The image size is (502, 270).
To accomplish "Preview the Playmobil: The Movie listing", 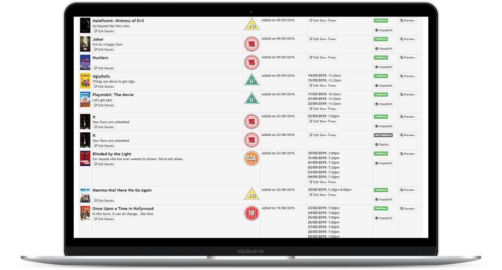I will 408,95.
